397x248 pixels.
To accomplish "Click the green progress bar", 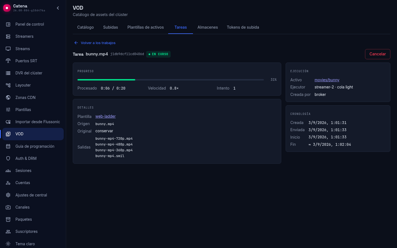I will click(x=106, y=80).
